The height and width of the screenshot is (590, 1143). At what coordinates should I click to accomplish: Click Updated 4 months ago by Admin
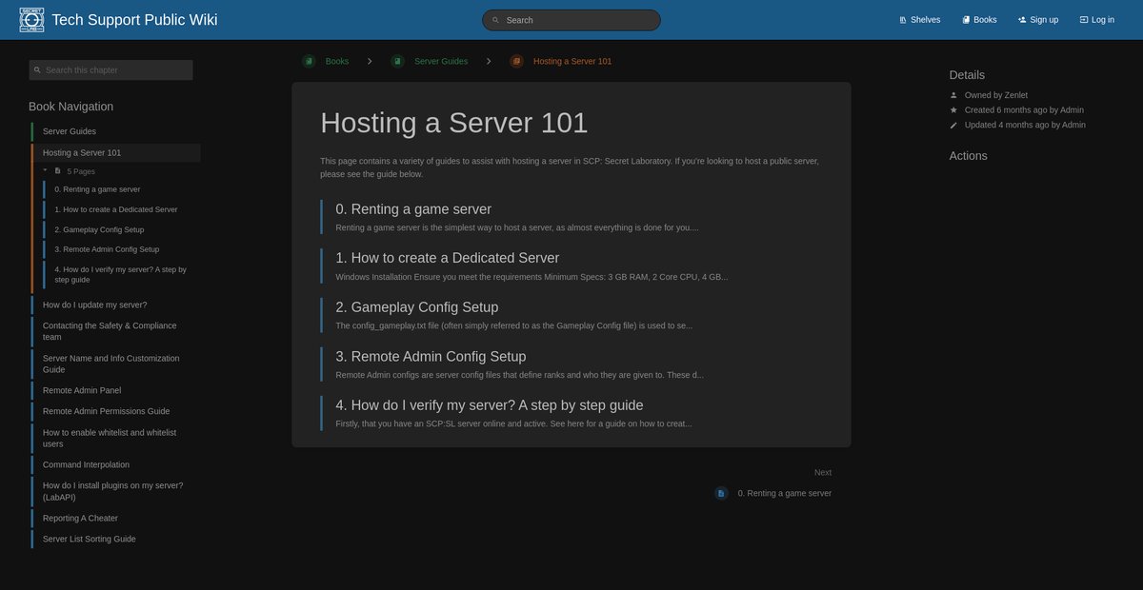tap(1025, 126)
